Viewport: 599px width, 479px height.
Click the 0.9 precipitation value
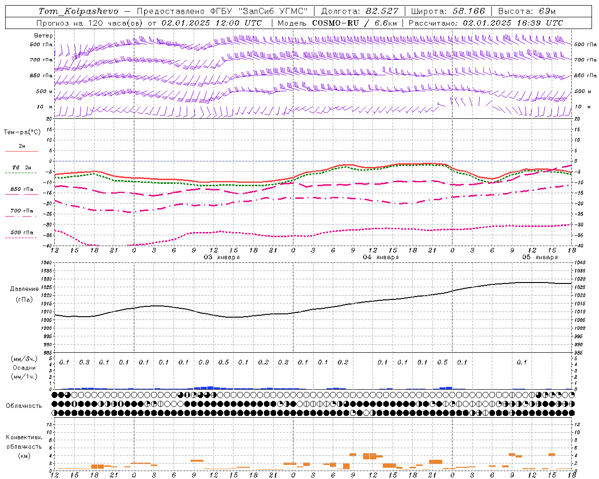tap(204, 362)
